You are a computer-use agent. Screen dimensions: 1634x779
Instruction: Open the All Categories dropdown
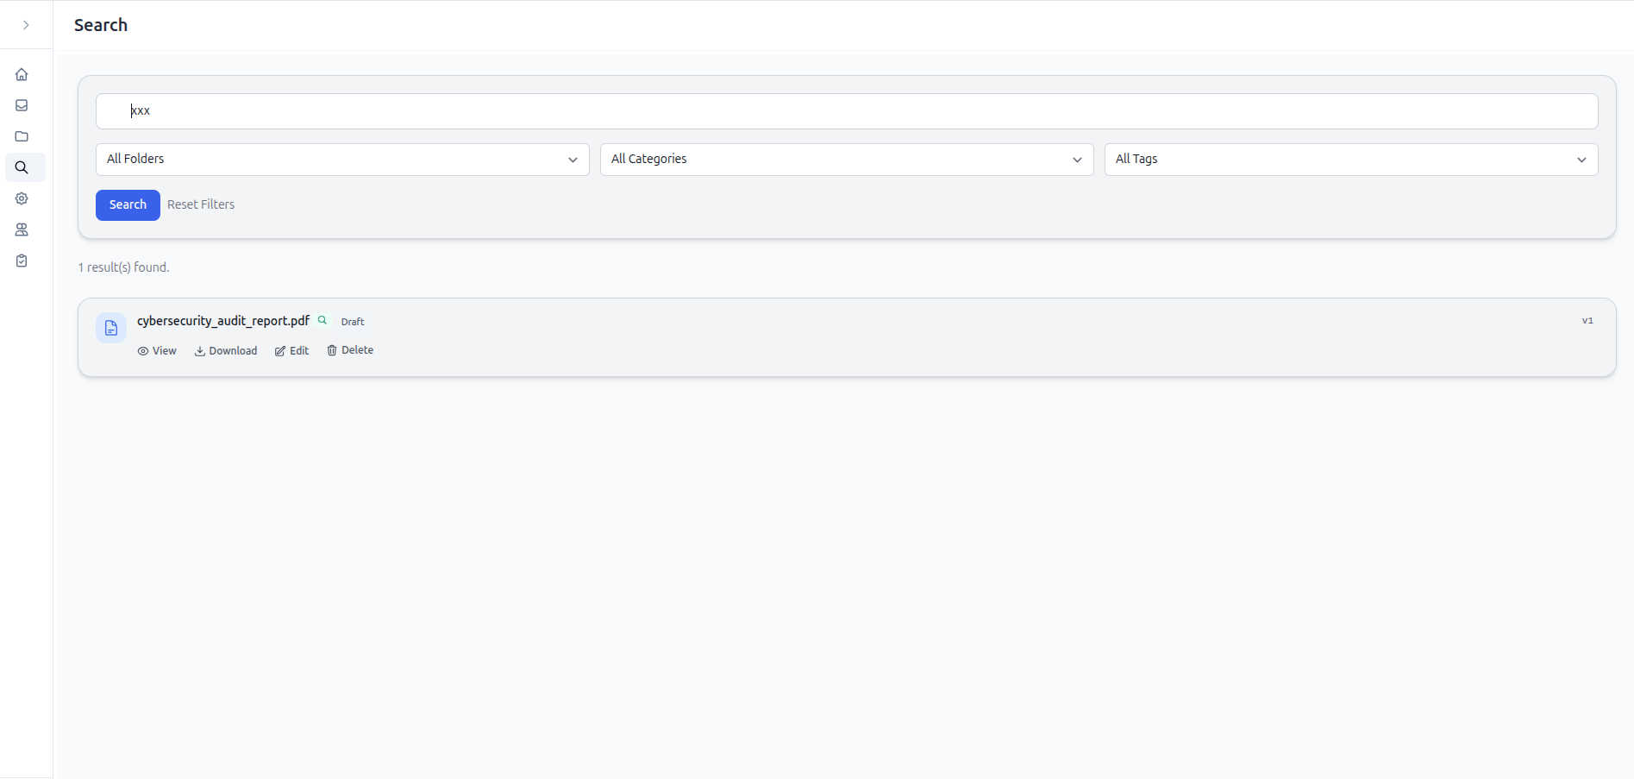point(847,160)
